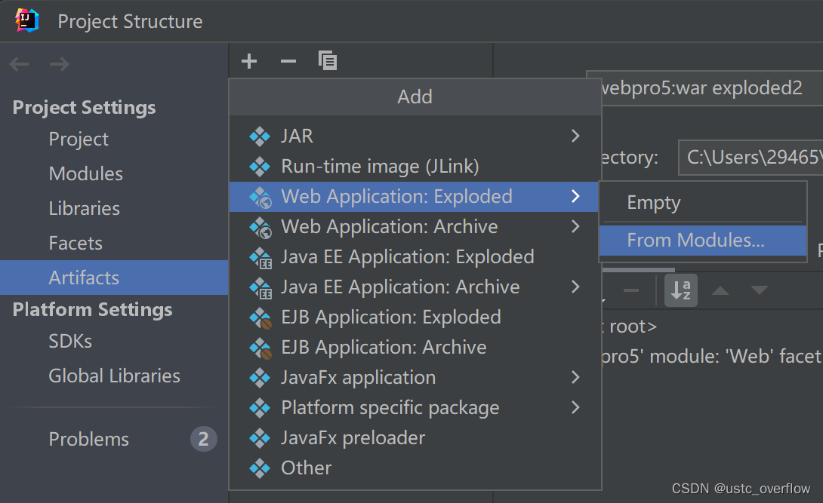This screenshot has width=823, height=503.
Task: Open the Problems section
Action: tap(88, 439)
